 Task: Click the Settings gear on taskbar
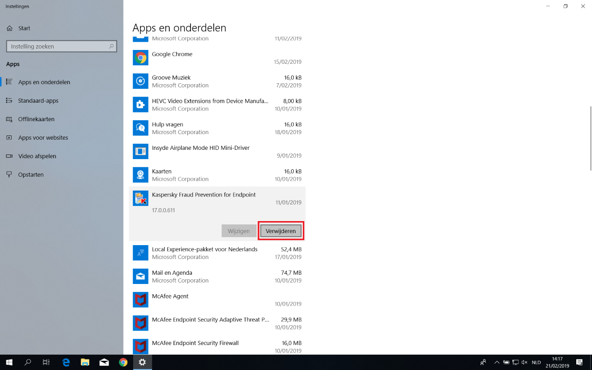tap(142, 362)
